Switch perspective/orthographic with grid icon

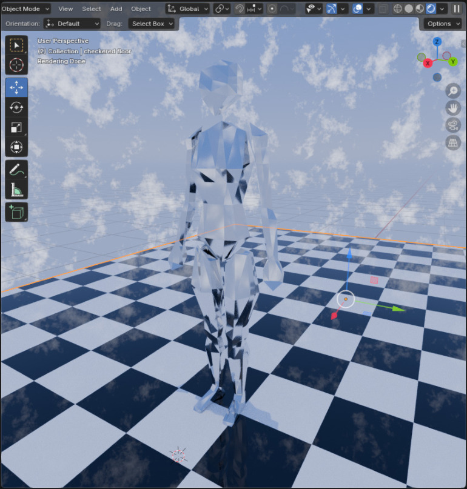click(x=453, y=143)
